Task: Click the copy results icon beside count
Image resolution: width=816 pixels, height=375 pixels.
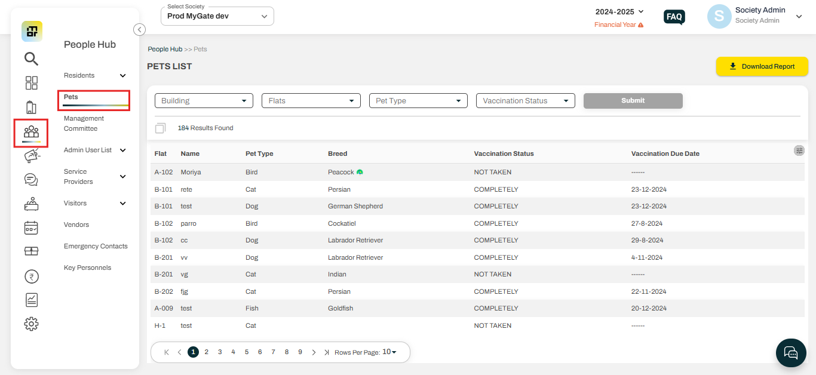Action: click(x=160, y=128)
